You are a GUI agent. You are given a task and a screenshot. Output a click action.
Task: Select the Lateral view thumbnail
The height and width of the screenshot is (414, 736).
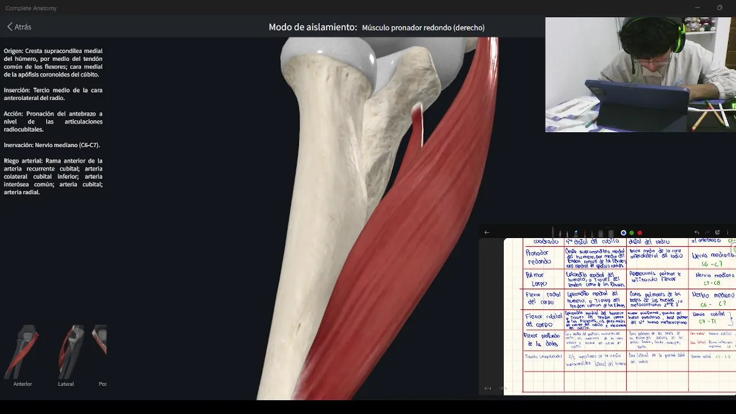pyautogui.click(x=66, y=355)
